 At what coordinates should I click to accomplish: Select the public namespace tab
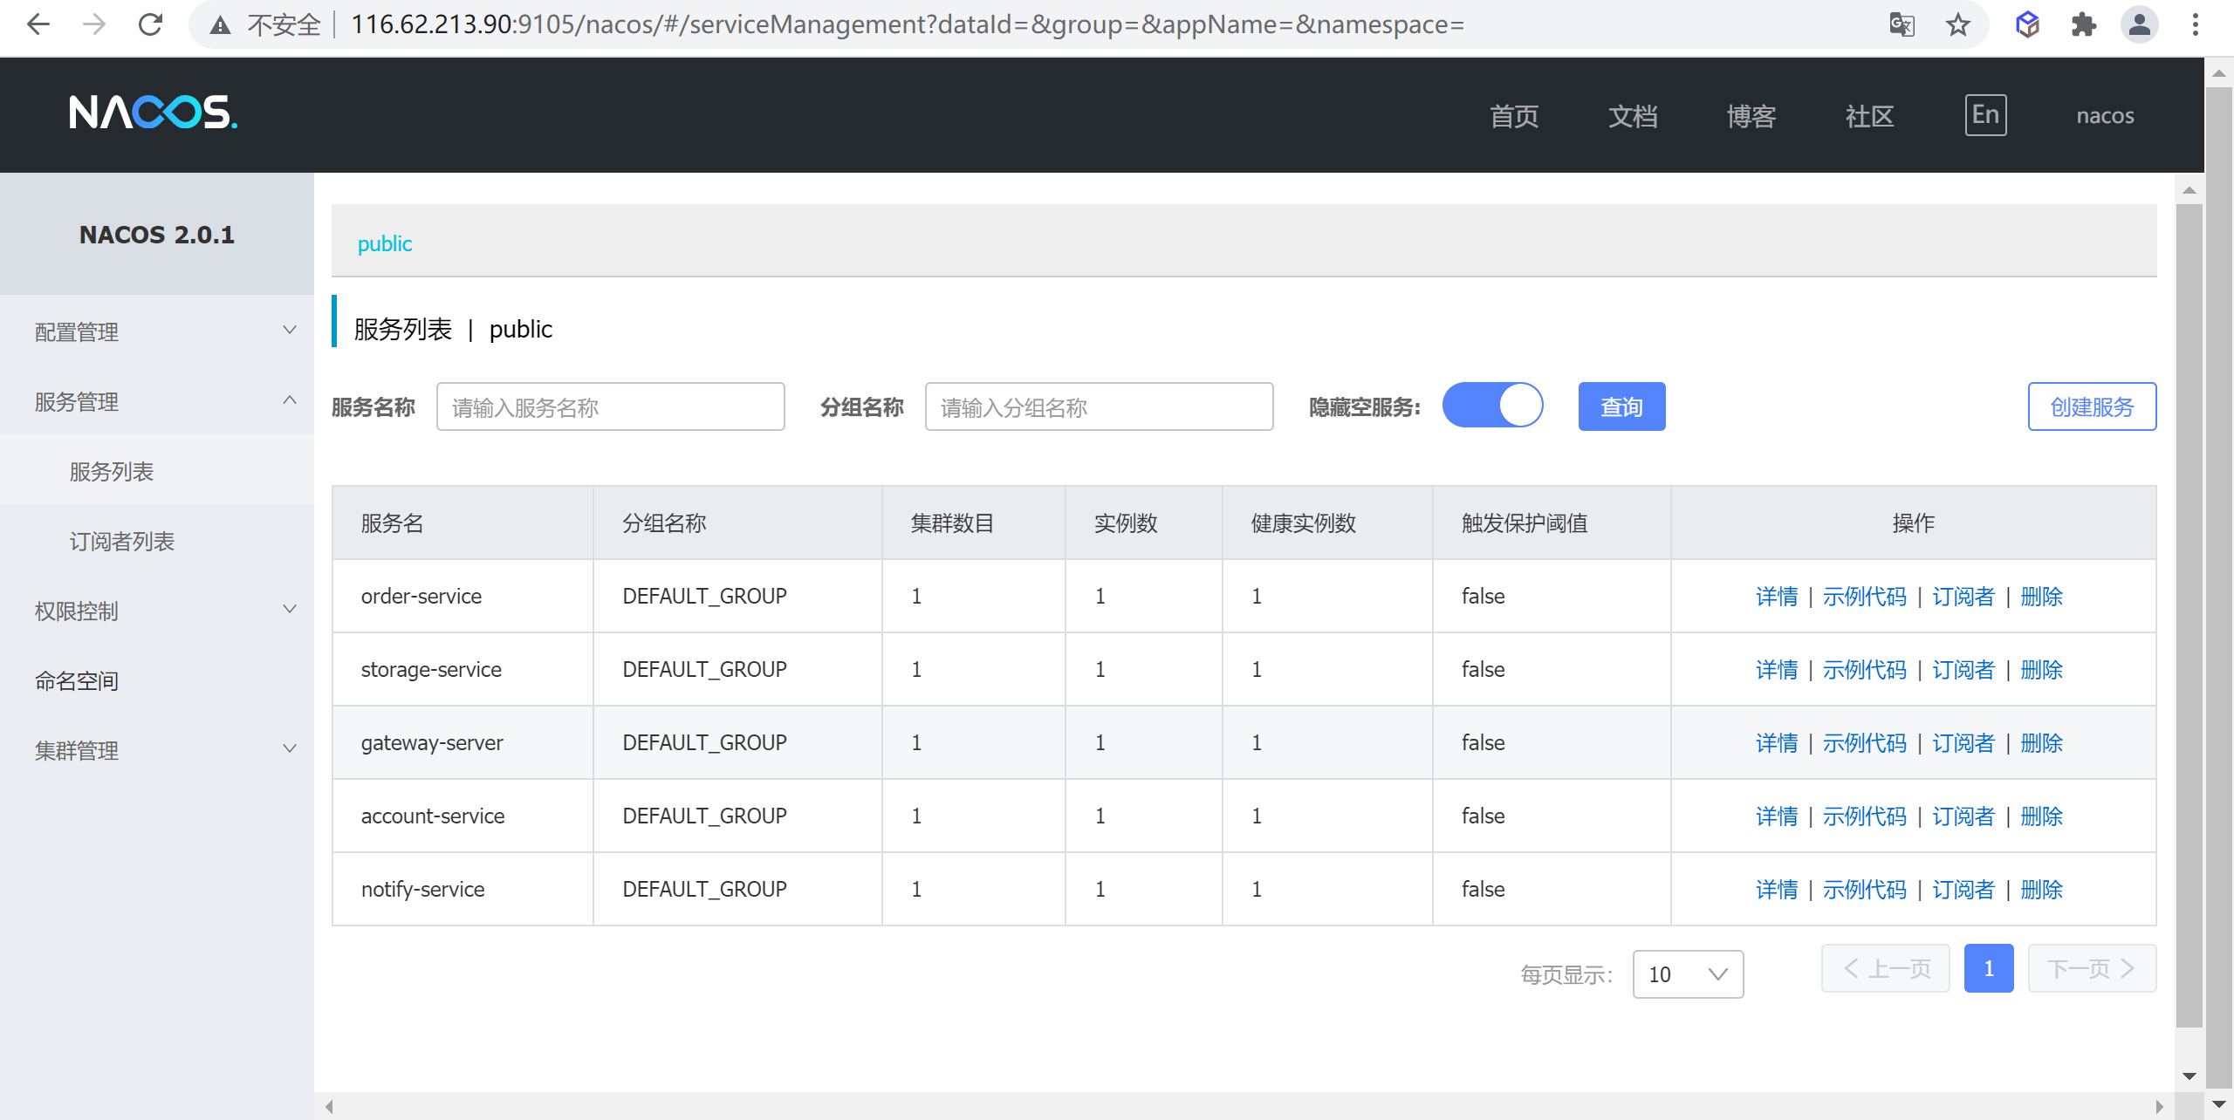pyautogui.click(x=385, y=243)
